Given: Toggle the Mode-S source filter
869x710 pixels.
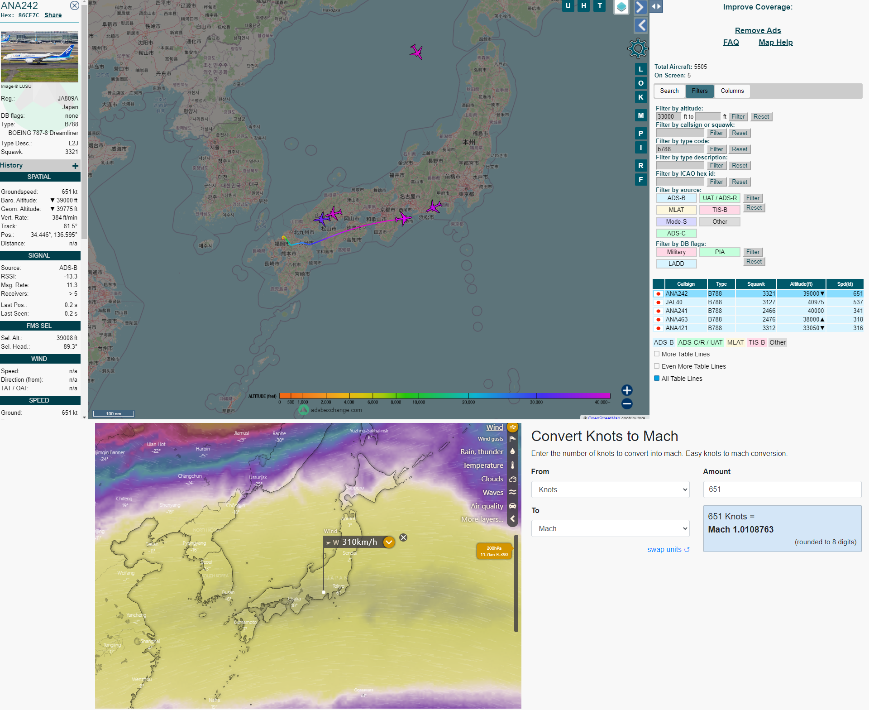Looking at the screenshot, I should pos(676,222).
